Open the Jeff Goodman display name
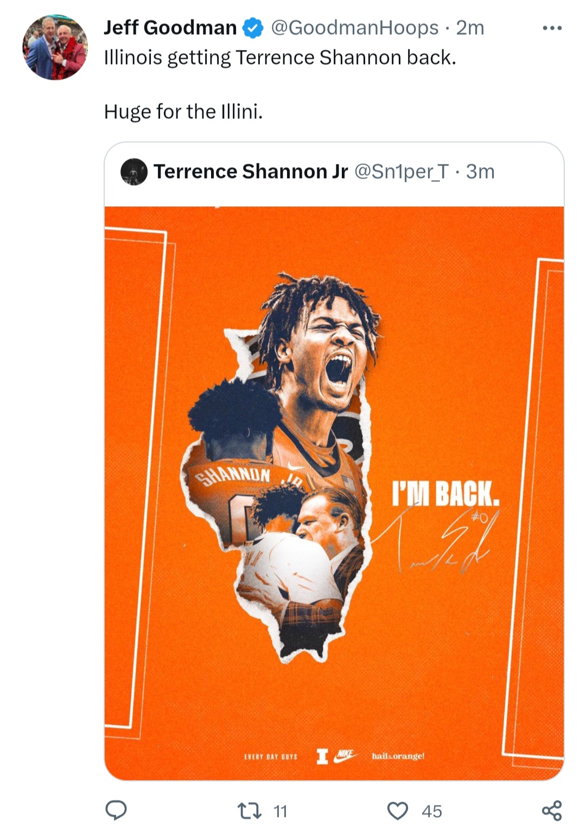 [x=170, y=28]
